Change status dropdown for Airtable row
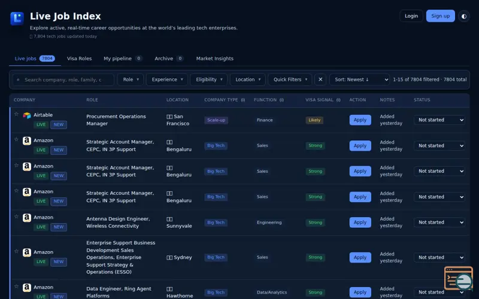This screenshot has width=479, height=299. (439, 120)
